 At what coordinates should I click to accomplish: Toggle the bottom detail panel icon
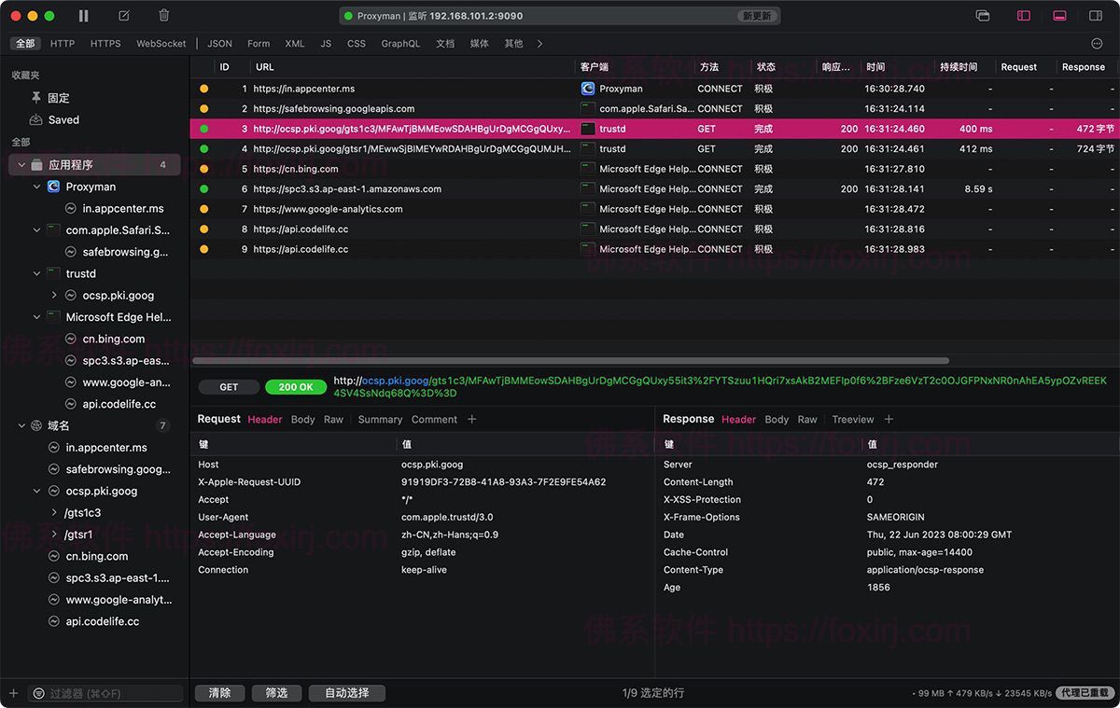coord(1059,16)
